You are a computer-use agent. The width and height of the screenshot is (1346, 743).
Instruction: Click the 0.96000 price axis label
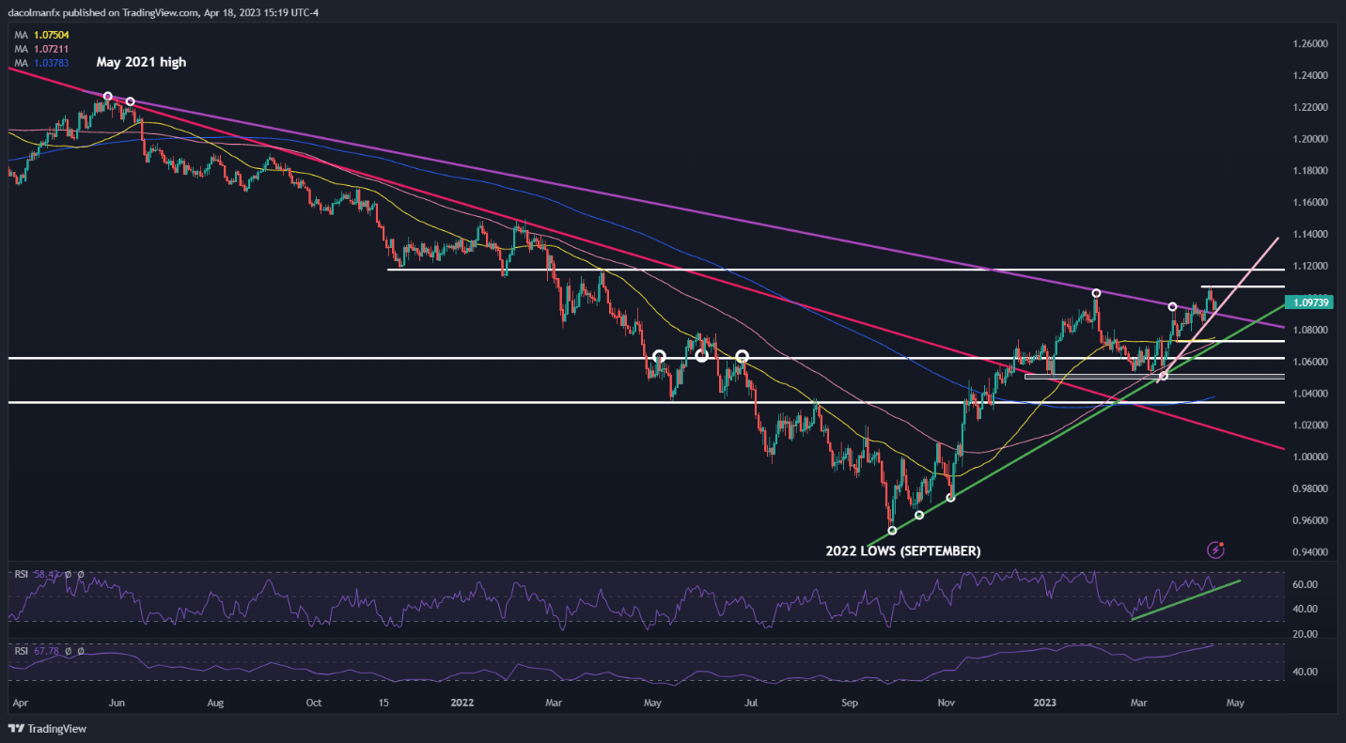pyautogui.click(x=1312, y=520)
